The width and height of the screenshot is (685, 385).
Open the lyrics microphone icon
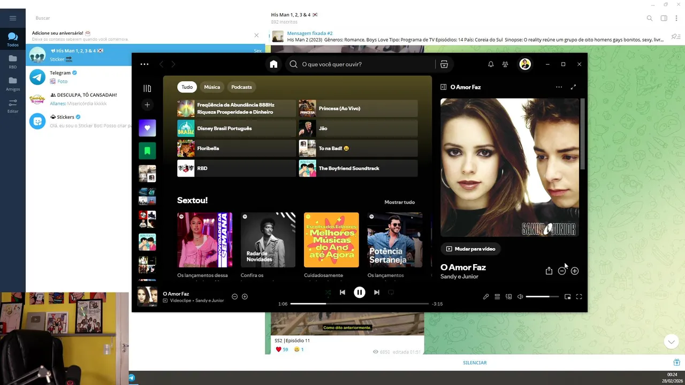(x=486, y=297)
